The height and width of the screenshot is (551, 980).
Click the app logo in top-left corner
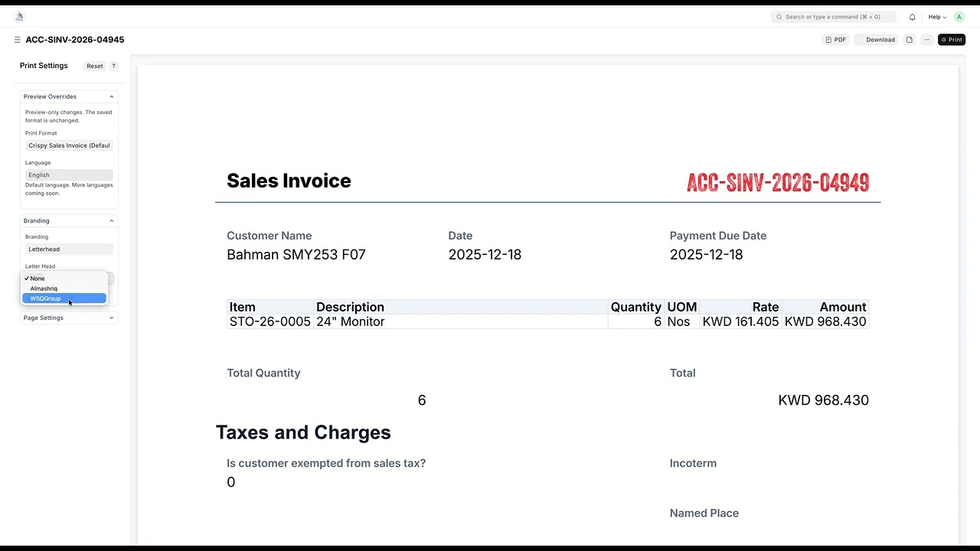pos(19,17)
